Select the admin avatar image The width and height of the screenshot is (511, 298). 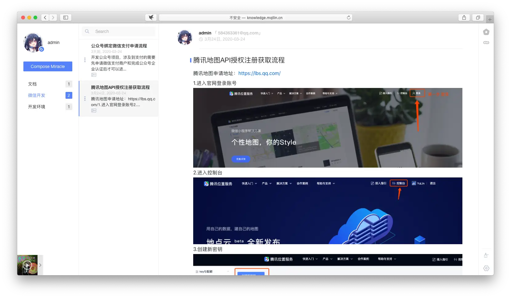[x=33, y=42]
